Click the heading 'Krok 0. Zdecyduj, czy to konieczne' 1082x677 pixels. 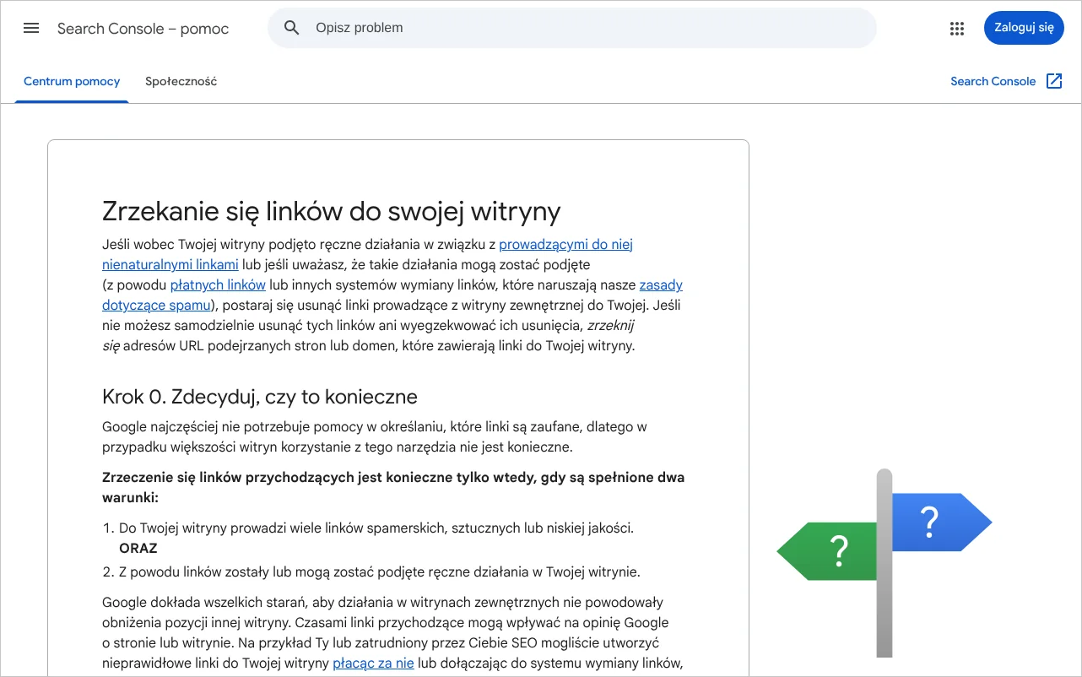pyautogui.click(x=260, y=397)
